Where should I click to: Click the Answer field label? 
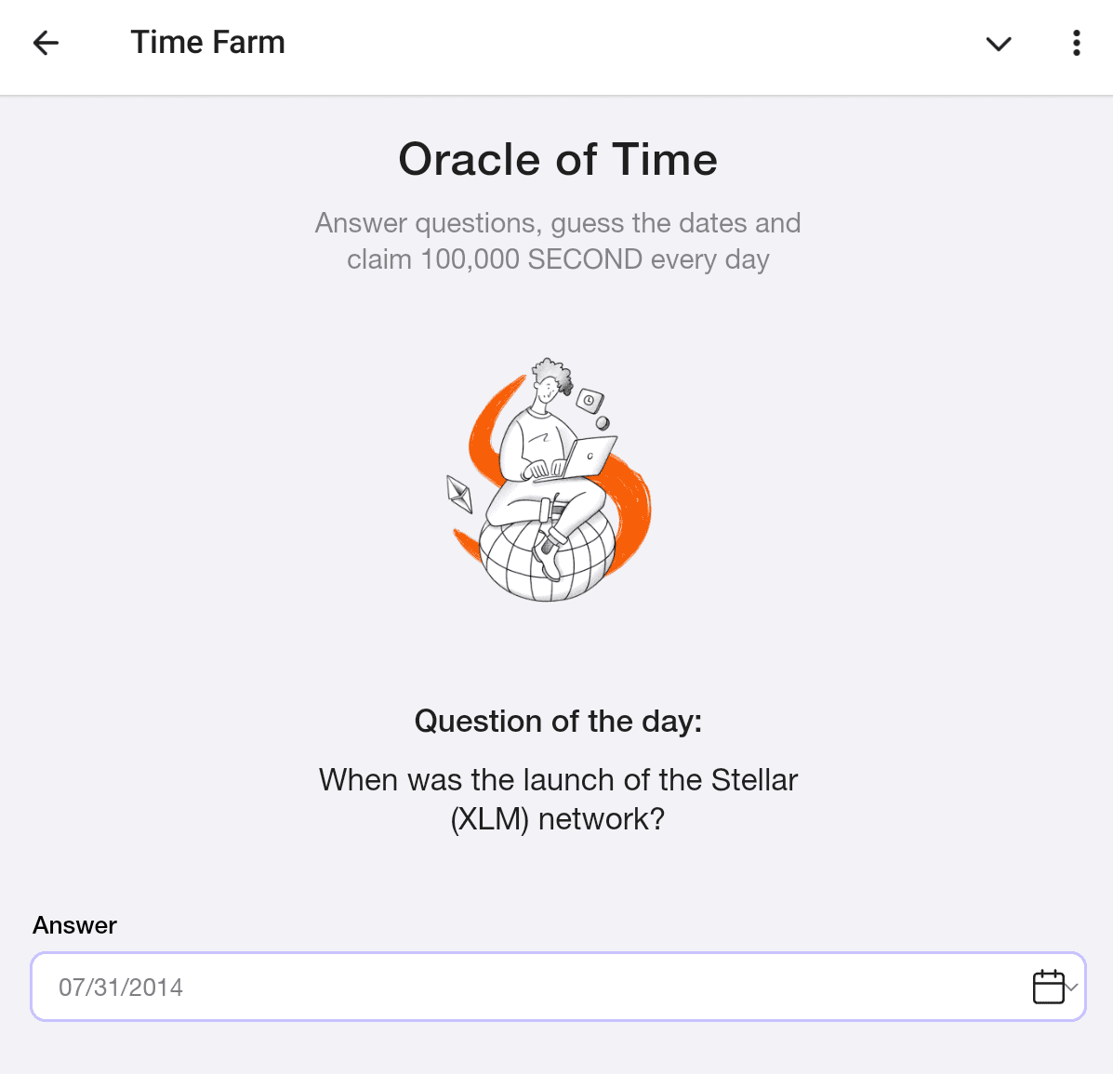[x=74, y=925]
